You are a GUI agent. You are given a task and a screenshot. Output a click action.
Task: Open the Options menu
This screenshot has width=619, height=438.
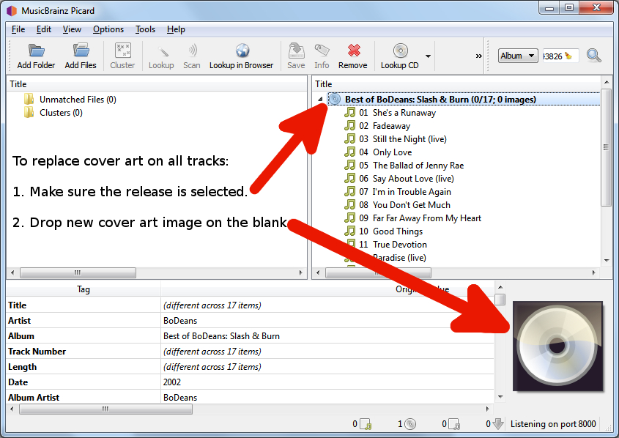point(108,29)
